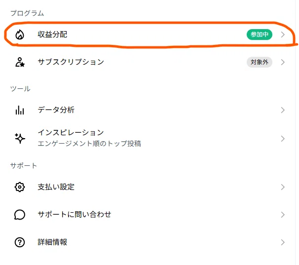Click the bar chart icon for データ分析

20,110
